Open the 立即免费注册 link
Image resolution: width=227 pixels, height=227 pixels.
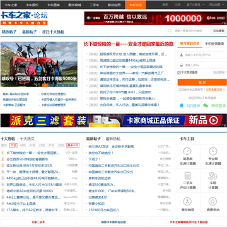[215, 90]
